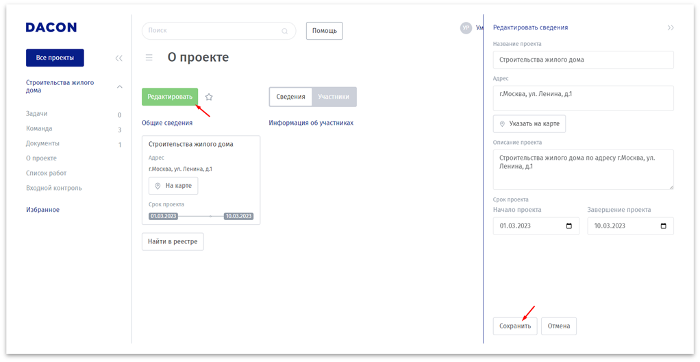Open calendar picker for Начало проекта
This screenshot has width=700, height=362.
click(568, 226)
